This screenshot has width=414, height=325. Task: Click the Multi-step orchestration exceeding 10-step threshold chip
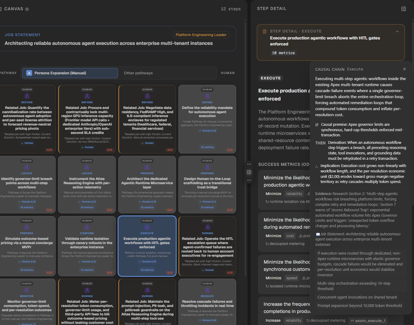click(x=361, y=286)
